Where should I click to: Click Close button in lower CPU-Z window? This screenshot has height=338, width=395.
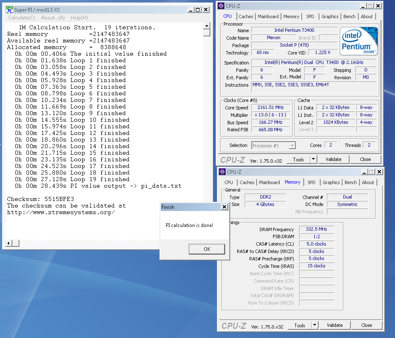(x=366, y=325)
